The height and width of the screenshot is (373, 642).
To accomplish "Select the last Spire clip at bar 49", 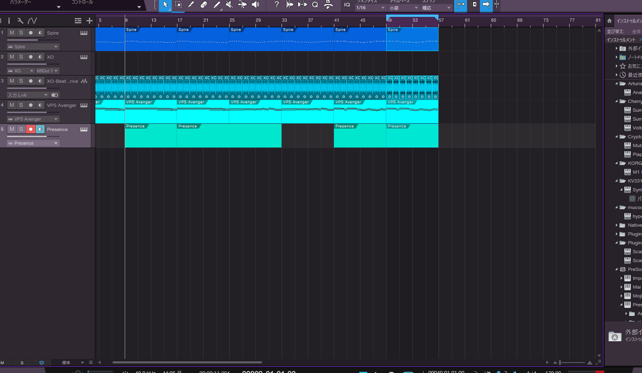I will click(412, 39).
